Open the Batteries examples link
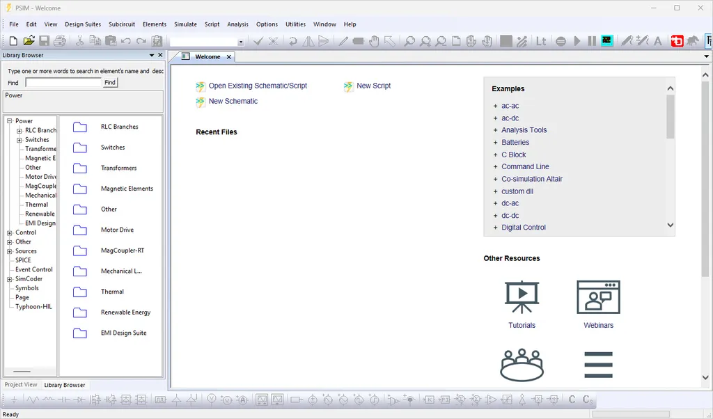713x419 pixels. (x=515, y=142)
